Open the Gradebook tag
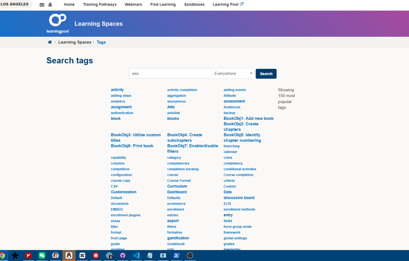This screenshot has width=409, height=261. pos(176,244)
